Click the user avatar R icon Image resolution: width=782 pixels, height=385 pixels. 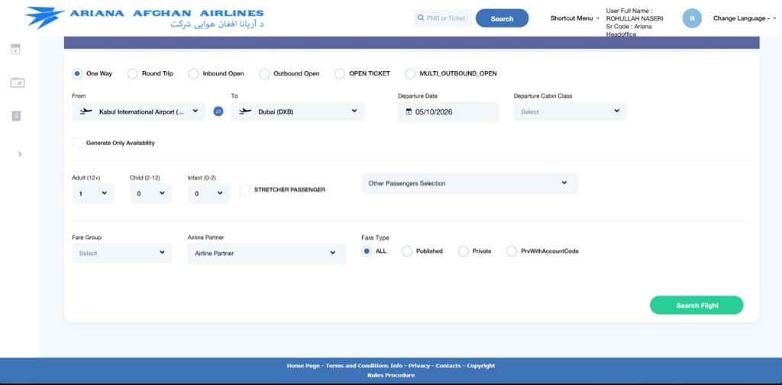(692, 18)
